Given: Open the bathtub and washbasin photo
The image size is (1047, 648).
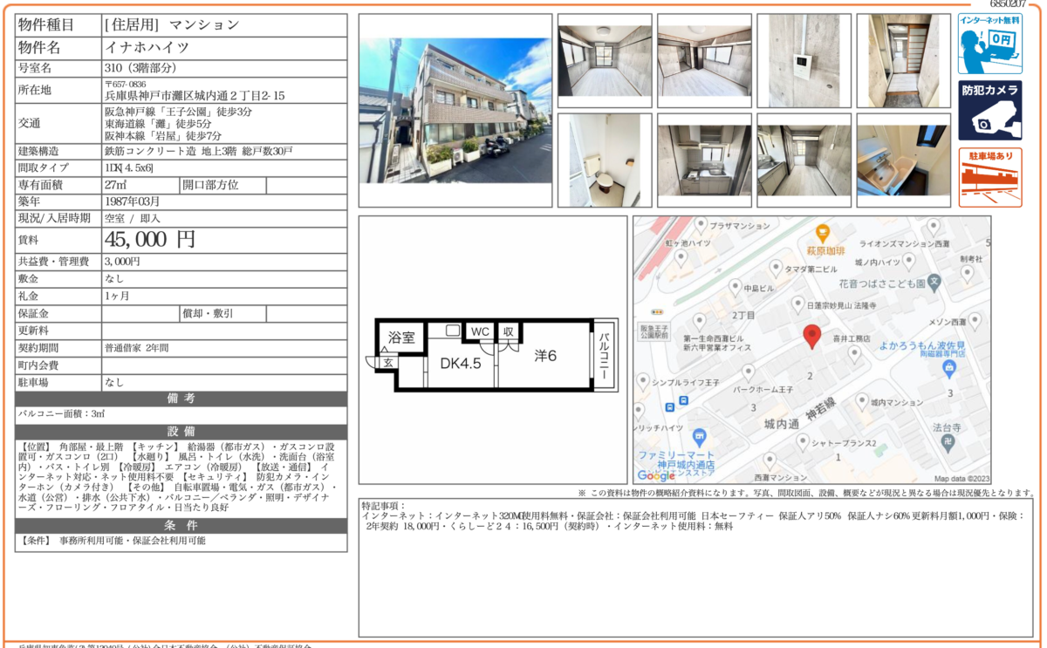Looking at the screenshot, I should point(904,160).
